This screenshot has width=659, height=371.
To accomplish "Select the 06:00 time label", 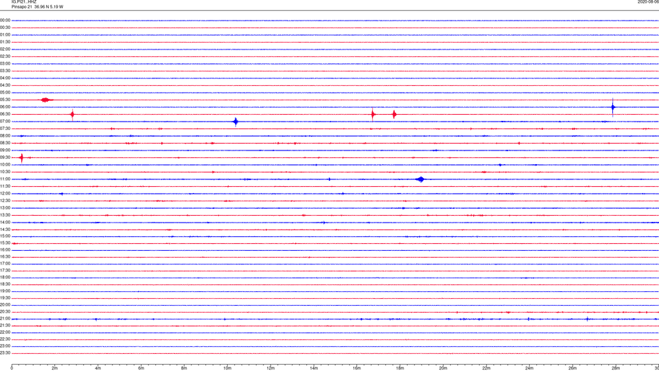I will [5, 107].
